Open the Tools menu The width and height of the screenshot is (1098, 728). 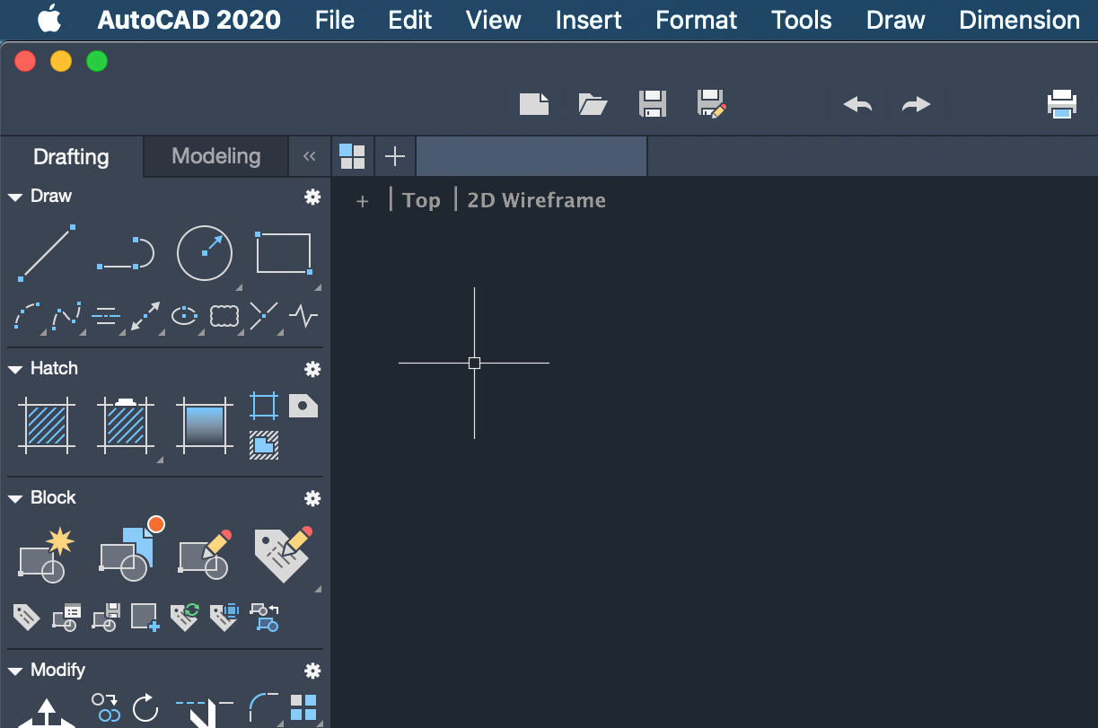point(802,20)
